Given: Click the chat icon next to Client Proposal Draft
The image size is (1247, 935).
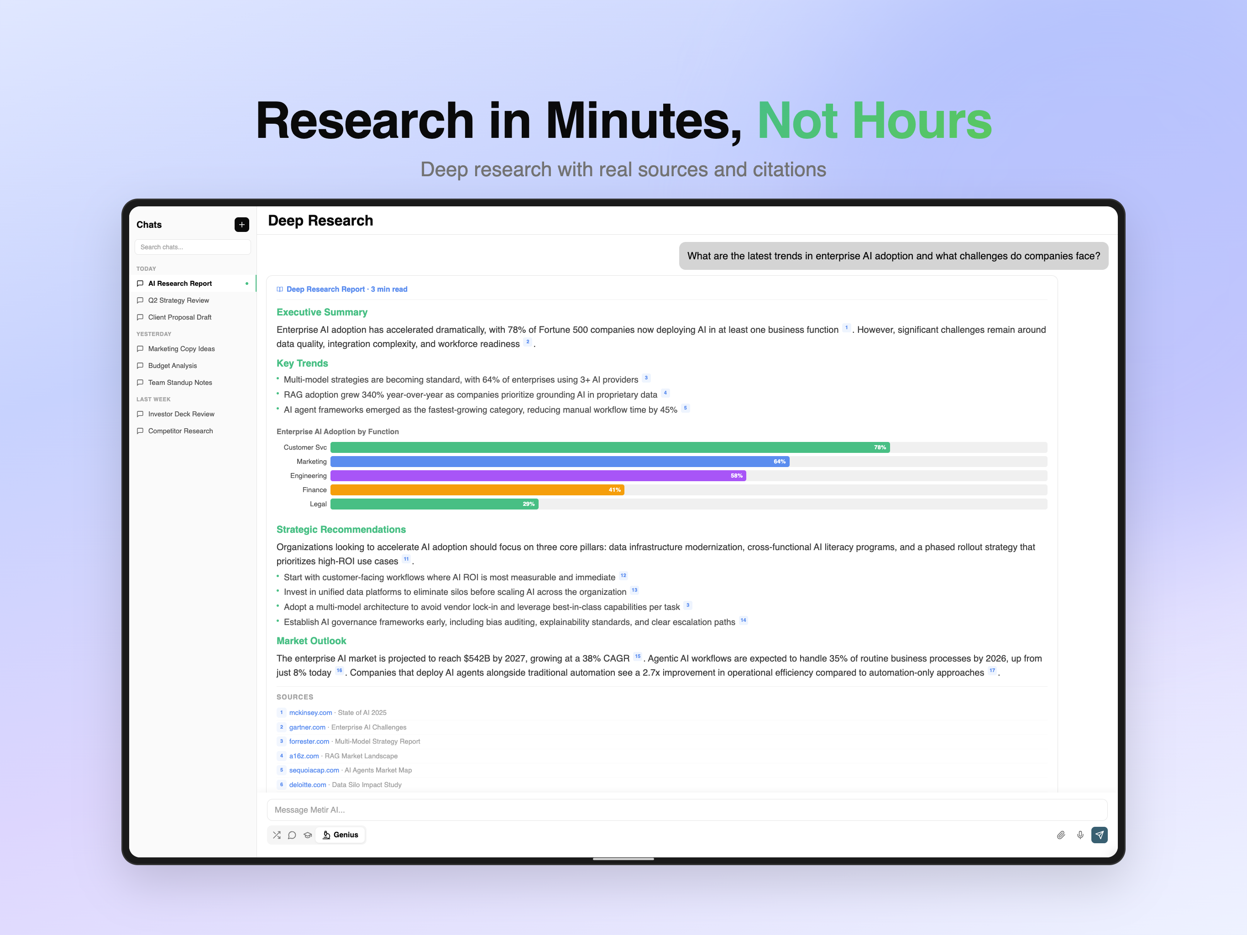Looking at the screenshot, I should pos(141,317).
